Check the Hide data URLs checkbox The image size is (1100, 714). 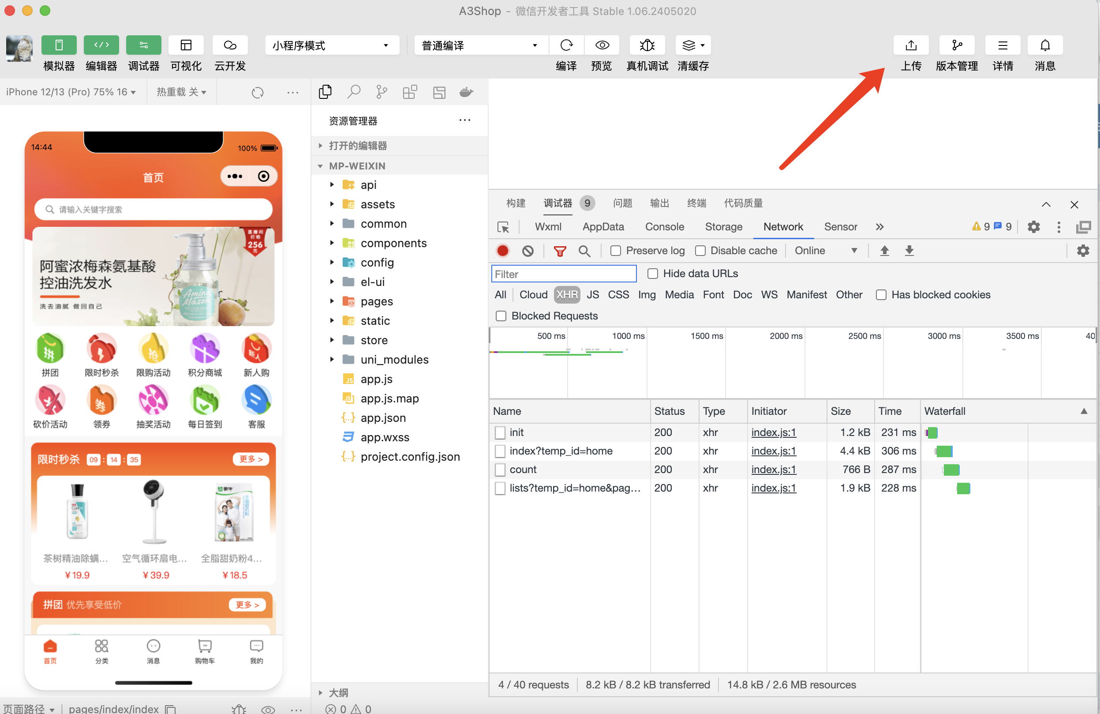point(653,274)
